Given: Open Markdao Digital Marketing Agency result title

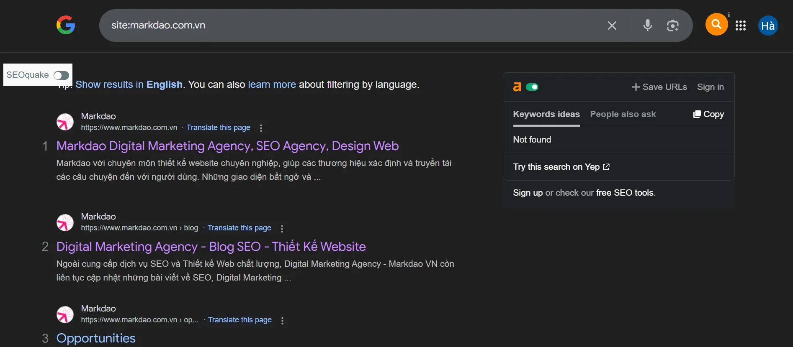Looking at the screenshot, I should pyautogui.click(x=227, y=146).
